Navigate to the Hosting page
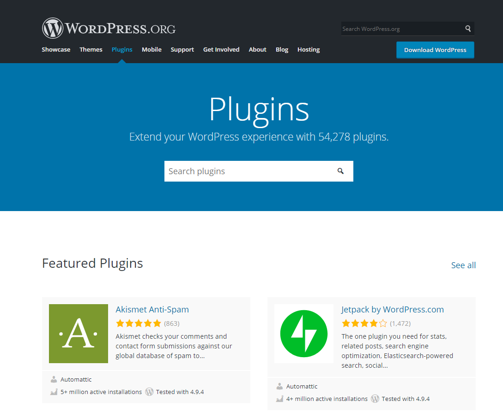Screen dimensions: 503x412 pyautogui.click(x=309, y=49)
